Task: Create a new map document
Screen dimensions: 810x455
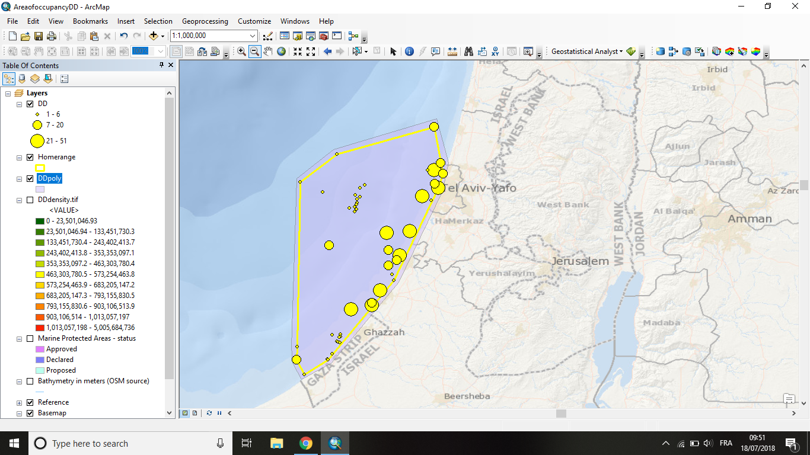Action: point(12,36)
